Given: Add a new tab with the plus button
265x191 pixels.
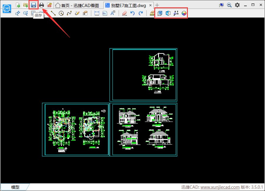Looking at the screenshot, I should point(157,5).
